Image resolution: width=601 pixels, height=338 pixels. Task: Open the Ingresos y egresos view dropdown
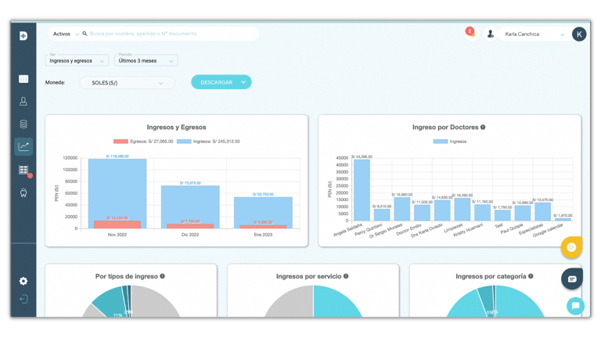click(x=77, y=60)
